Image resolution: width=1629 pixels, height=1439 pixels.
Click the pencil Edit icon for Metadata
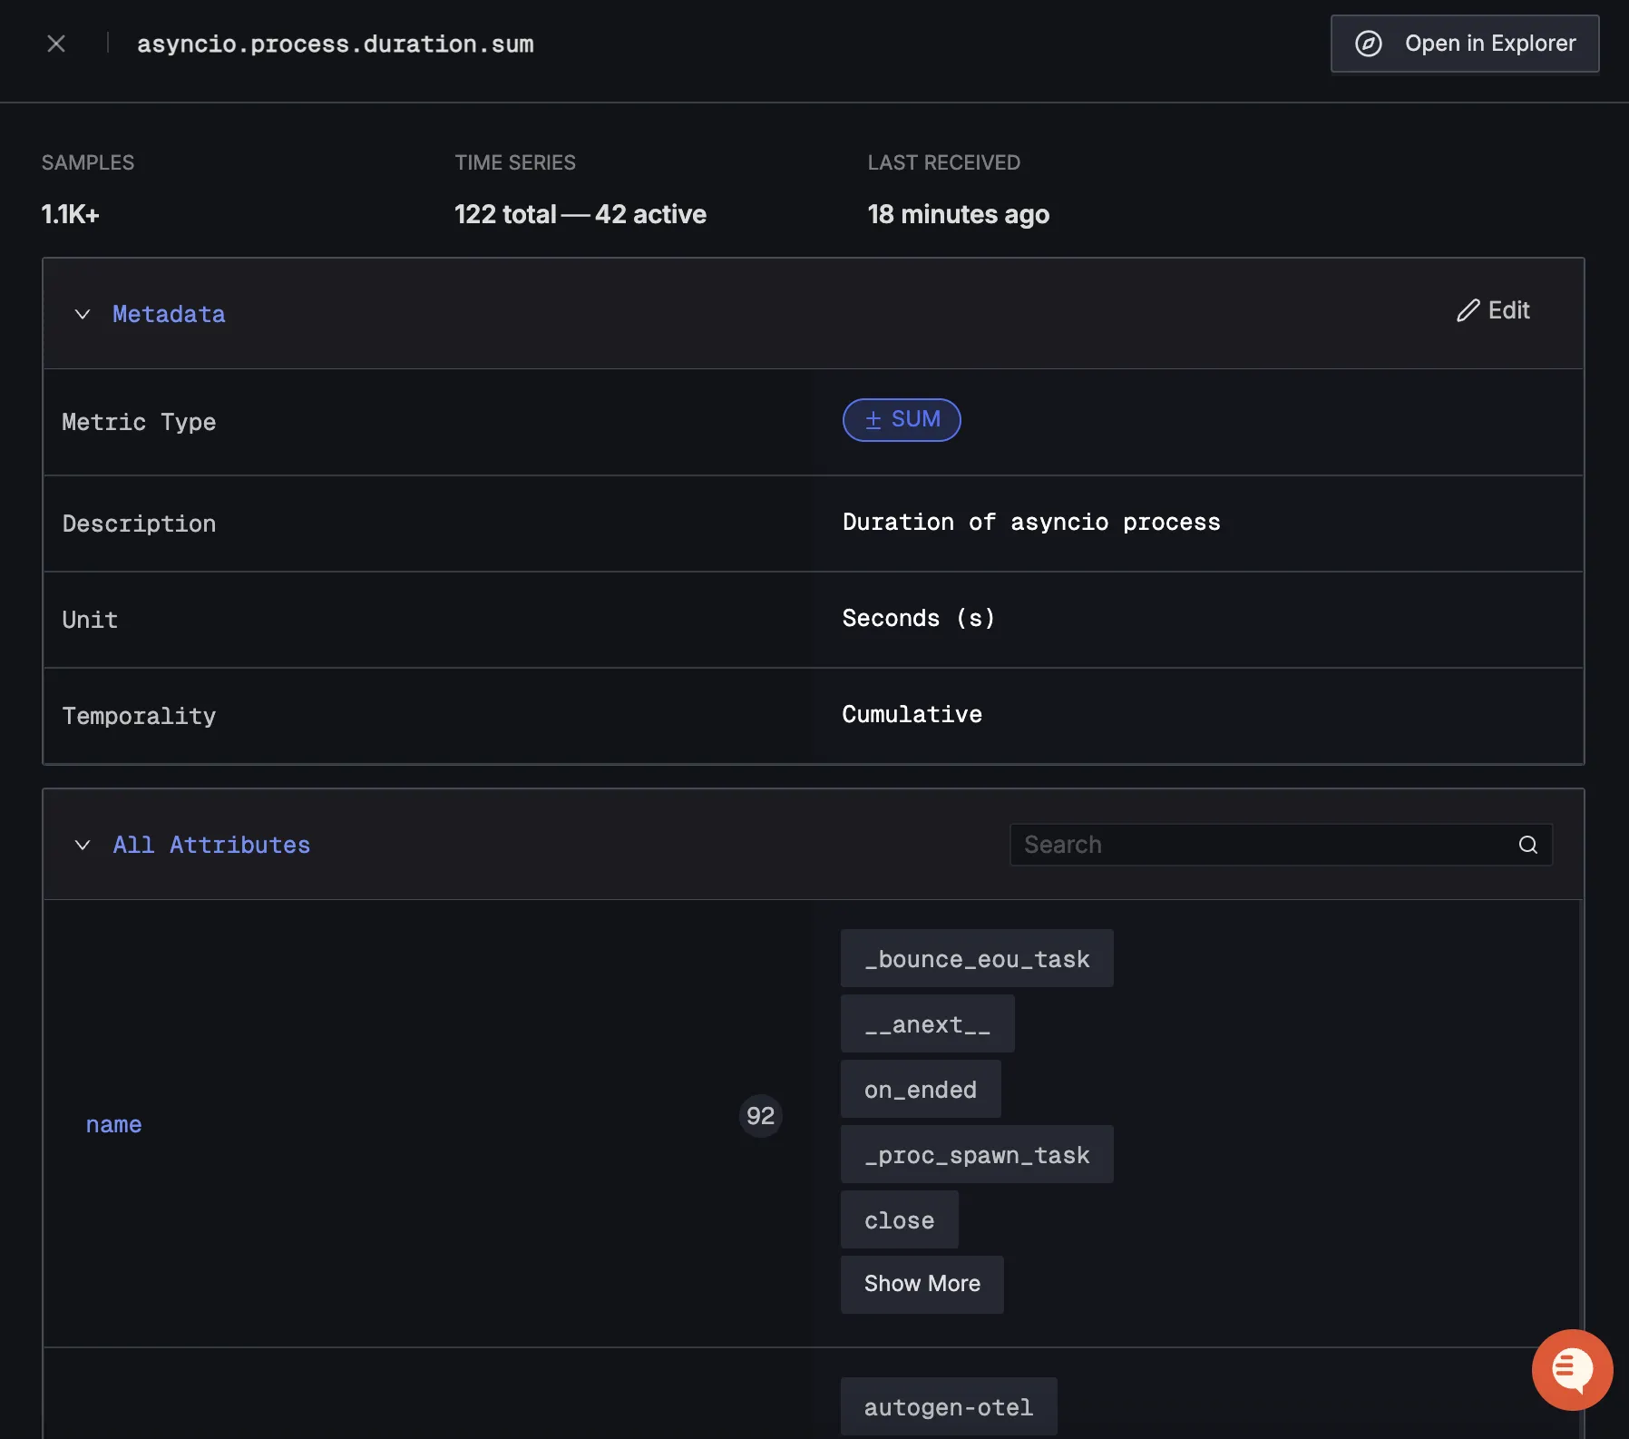[1468, 310]
